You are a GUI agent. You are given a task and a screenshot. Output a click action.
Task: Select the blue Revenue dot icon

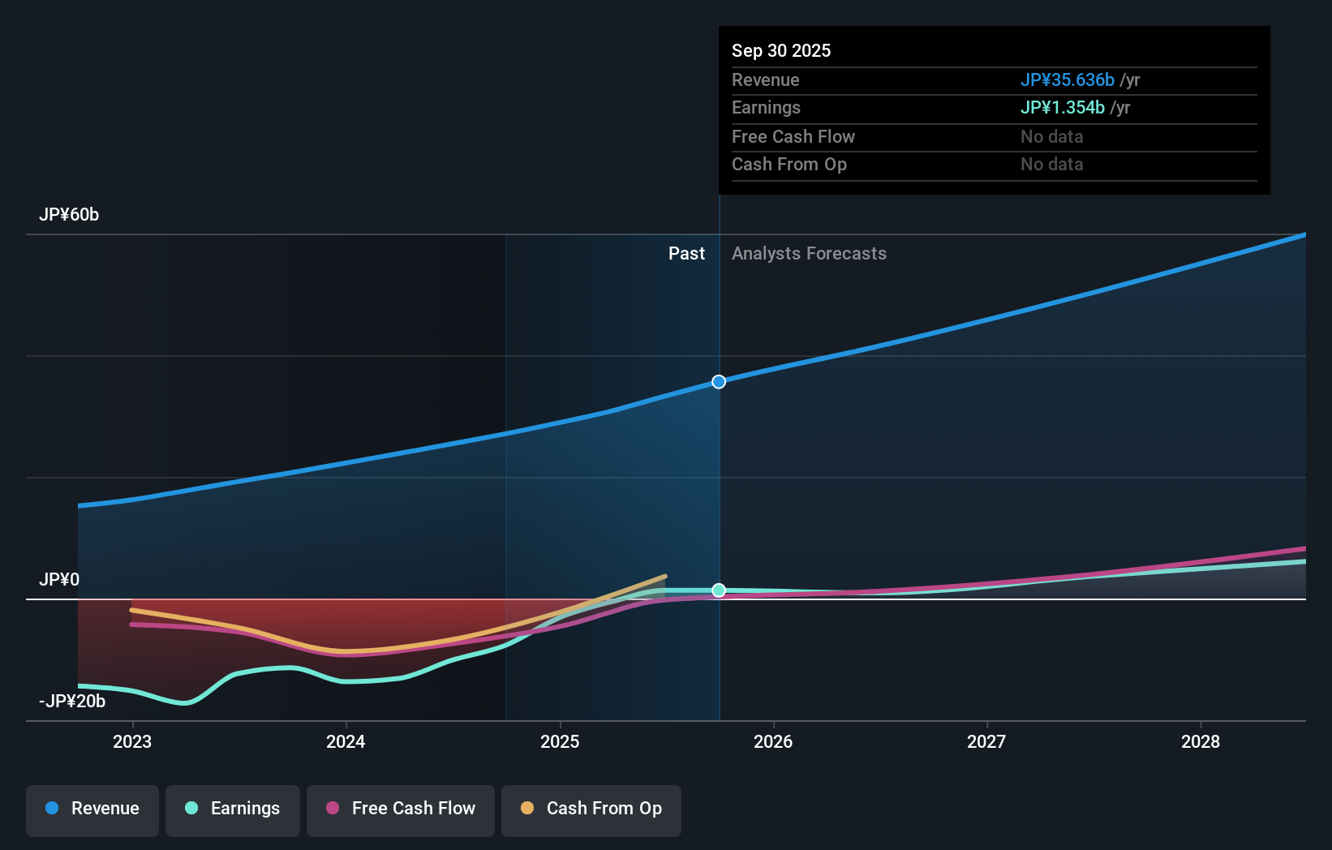51,809
